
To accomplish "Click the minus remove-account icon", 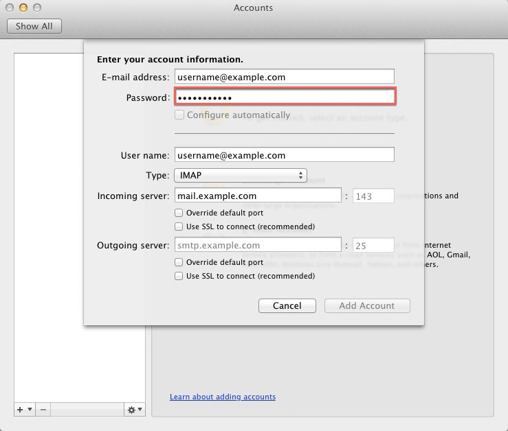I will [x=43, y=410].
